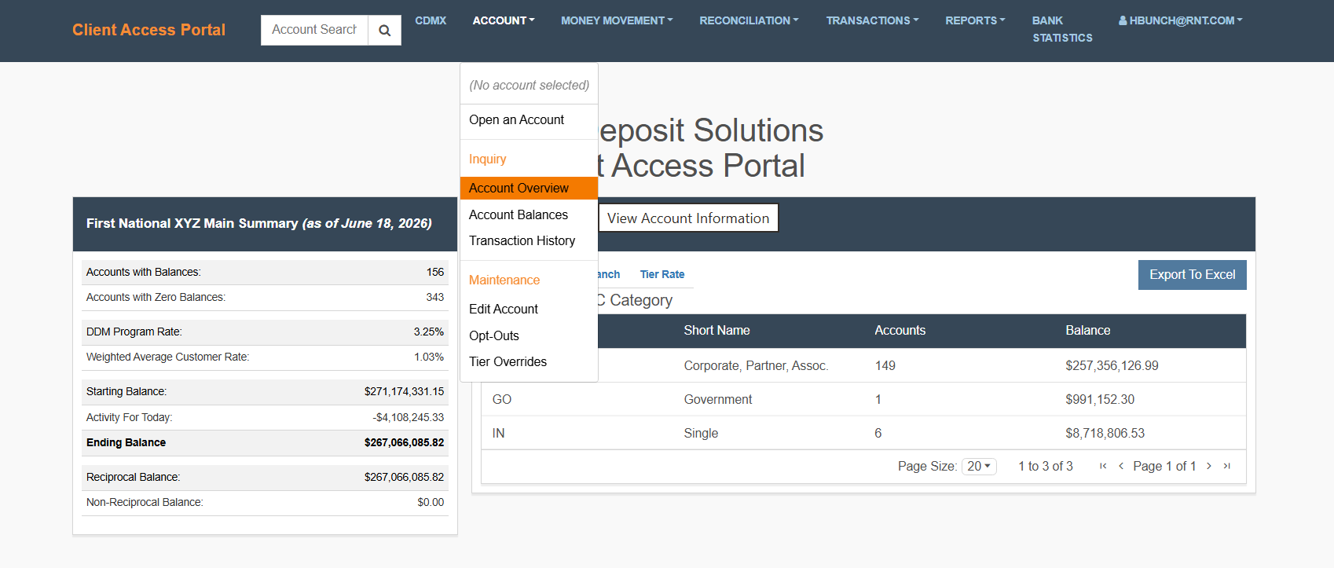Expand the Money Movement dropdown menu

[617, 20]
